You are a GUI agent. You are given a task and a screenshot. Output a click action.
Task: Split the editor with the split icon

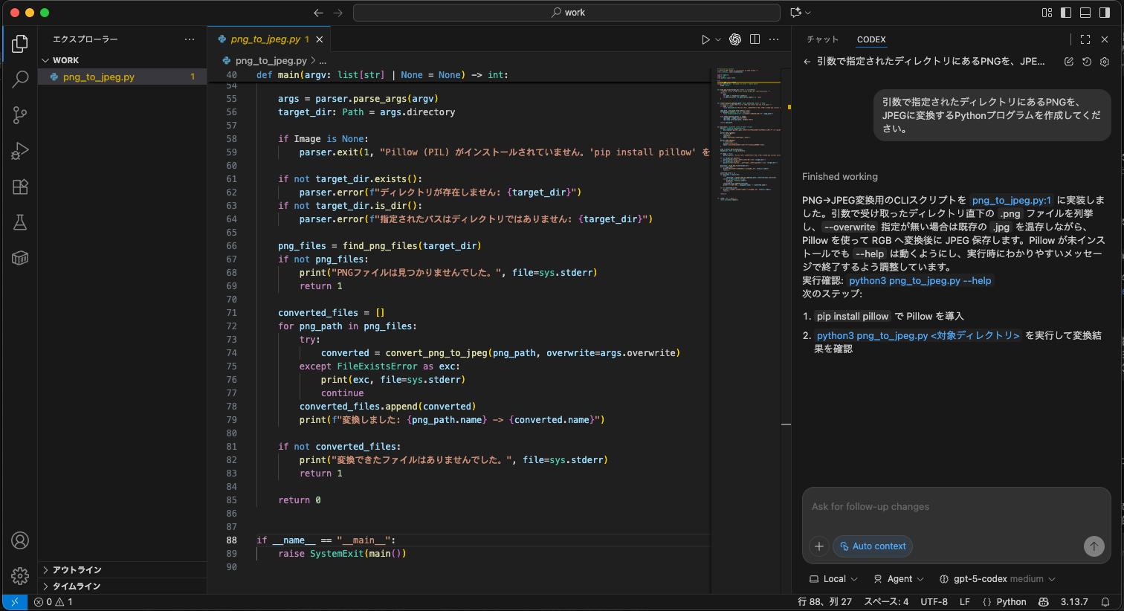(755, 39)
